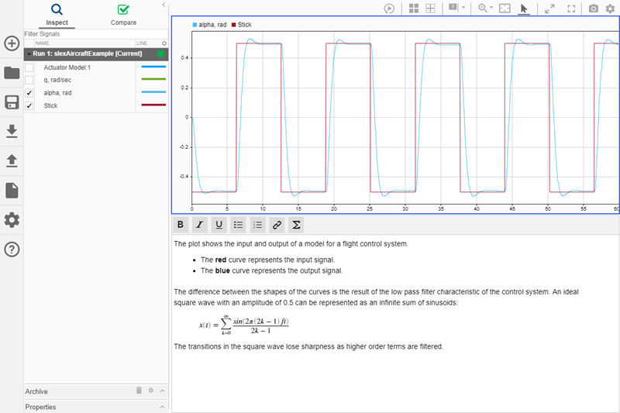Open zoom options dropdown arrow
Image resolution: width=620 pixels, height=413 pixels.
tap(491, 7)
